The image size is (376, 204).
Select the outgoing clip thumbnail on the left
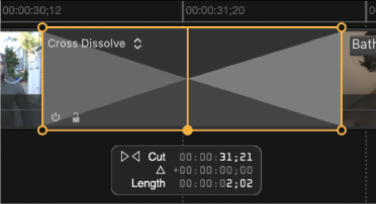tap(21, 79)
